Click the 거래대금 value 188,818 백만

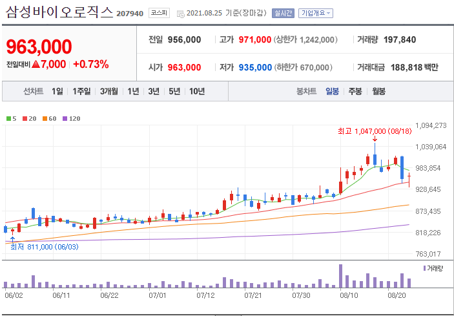(415, 67)
